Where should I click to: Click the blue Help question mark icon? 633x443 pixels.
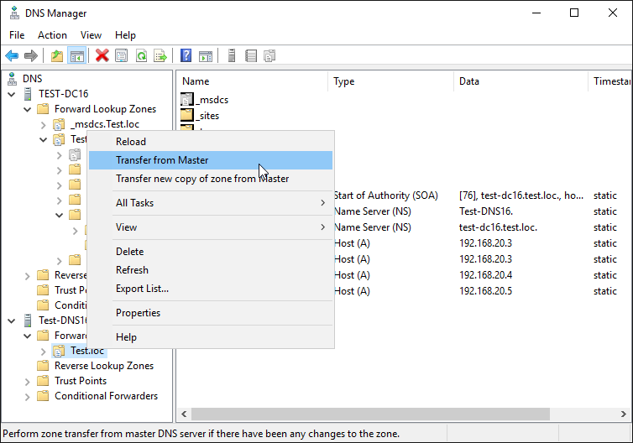coord(186,55)
